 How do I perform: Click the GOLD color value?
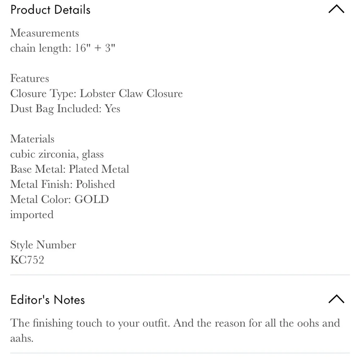coord(91,199)
